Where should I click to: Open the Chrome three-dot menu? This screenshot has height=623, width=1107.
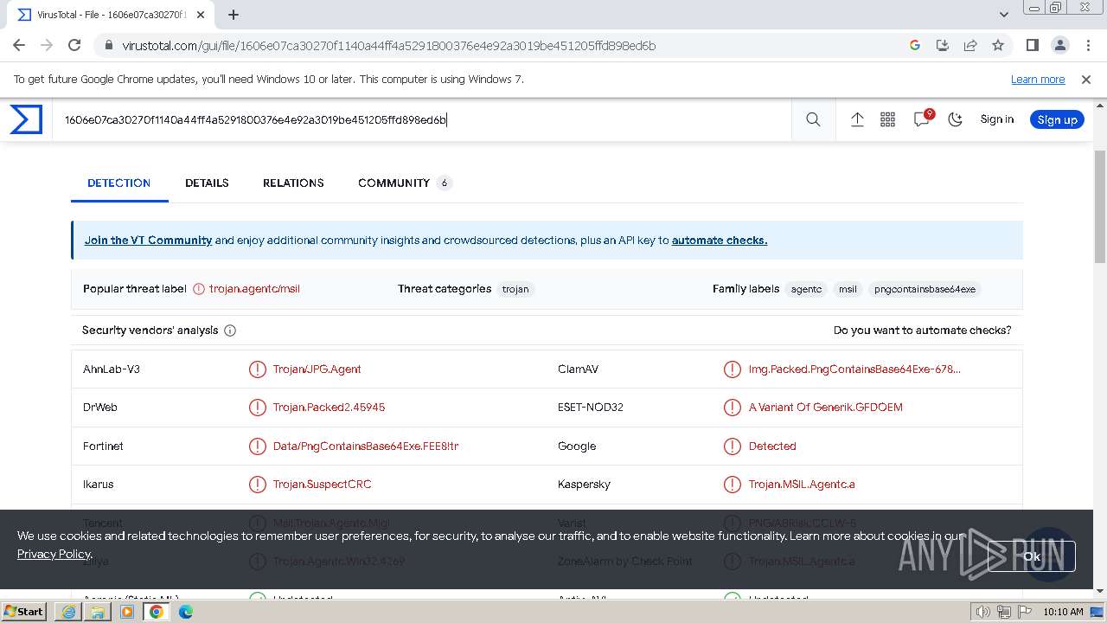pos(1087,45)
